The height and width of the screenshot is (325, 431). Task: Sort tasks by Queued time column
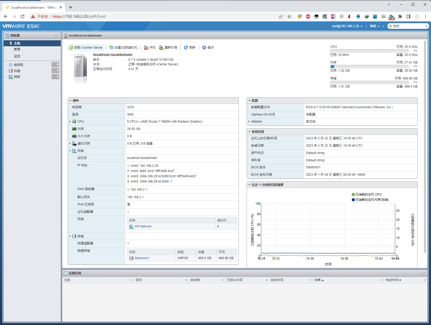tap(247, 280)
